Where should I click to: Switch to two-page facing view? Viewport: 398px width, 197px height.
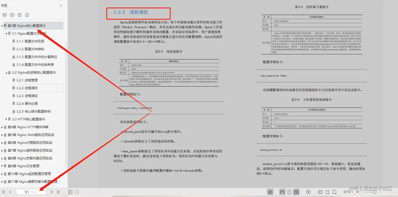tap(296, 192)
